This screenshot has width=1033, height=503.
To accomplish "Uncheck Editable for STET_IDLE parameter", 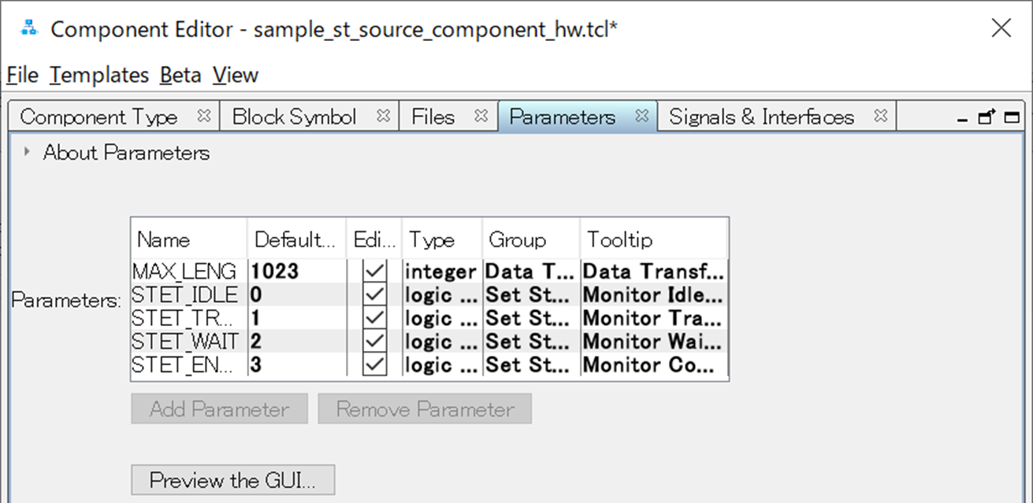I will click(x=374, y=295).
